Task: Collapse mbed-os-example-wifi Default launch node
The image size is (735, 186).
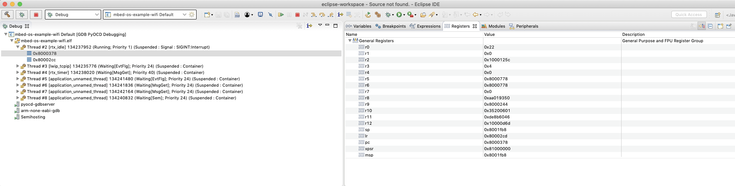Action: 6,34
